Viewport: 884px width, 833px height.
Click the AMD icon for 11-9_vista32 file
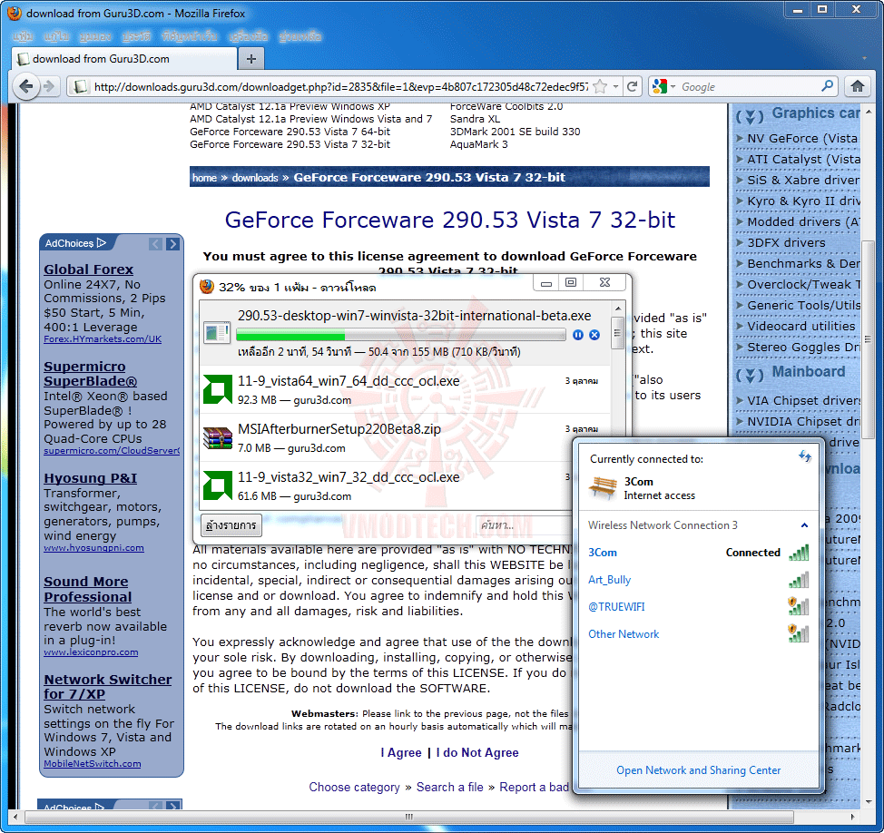[x=218, y=485]
